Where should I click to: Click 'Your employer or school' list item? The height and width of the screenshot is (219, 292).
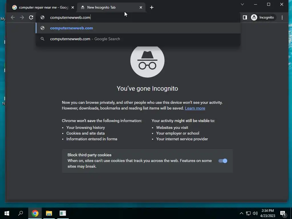click(x=178, y=133)
